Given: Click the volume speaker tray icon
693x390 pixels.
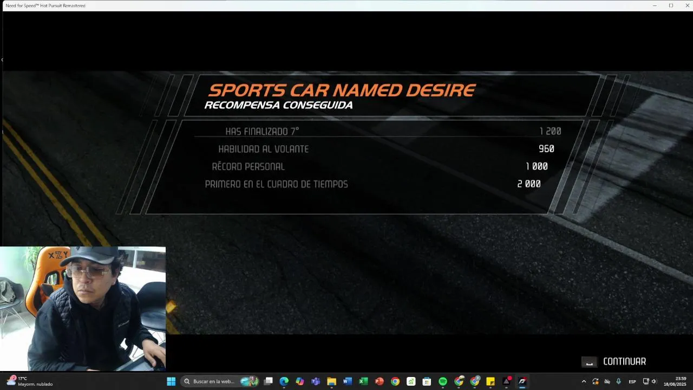Looking at the screenshot, I should coord(654,381).
